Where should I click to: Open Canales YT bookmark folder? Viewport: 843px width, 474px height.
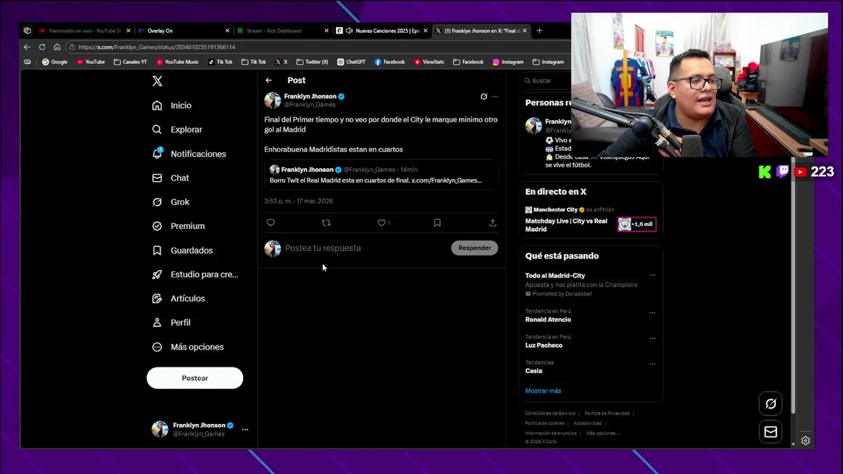130,62
